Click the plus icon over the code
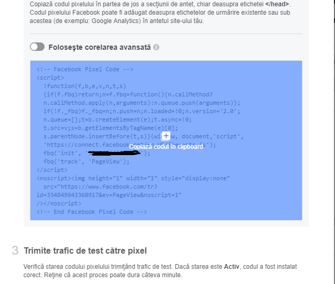The height and width of the screenshot is (284, 335). [166, 136]
